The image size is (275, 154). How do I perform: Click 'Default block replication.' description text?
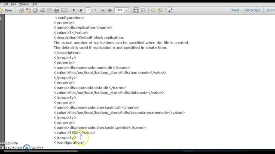pyautogui.click(x=101, y=38)
